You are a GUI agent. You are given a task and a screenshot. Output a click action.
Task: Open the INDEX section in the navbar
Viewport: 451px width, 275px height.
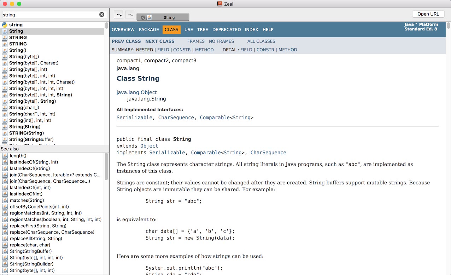pyautogui.click(x=251, y=30)
